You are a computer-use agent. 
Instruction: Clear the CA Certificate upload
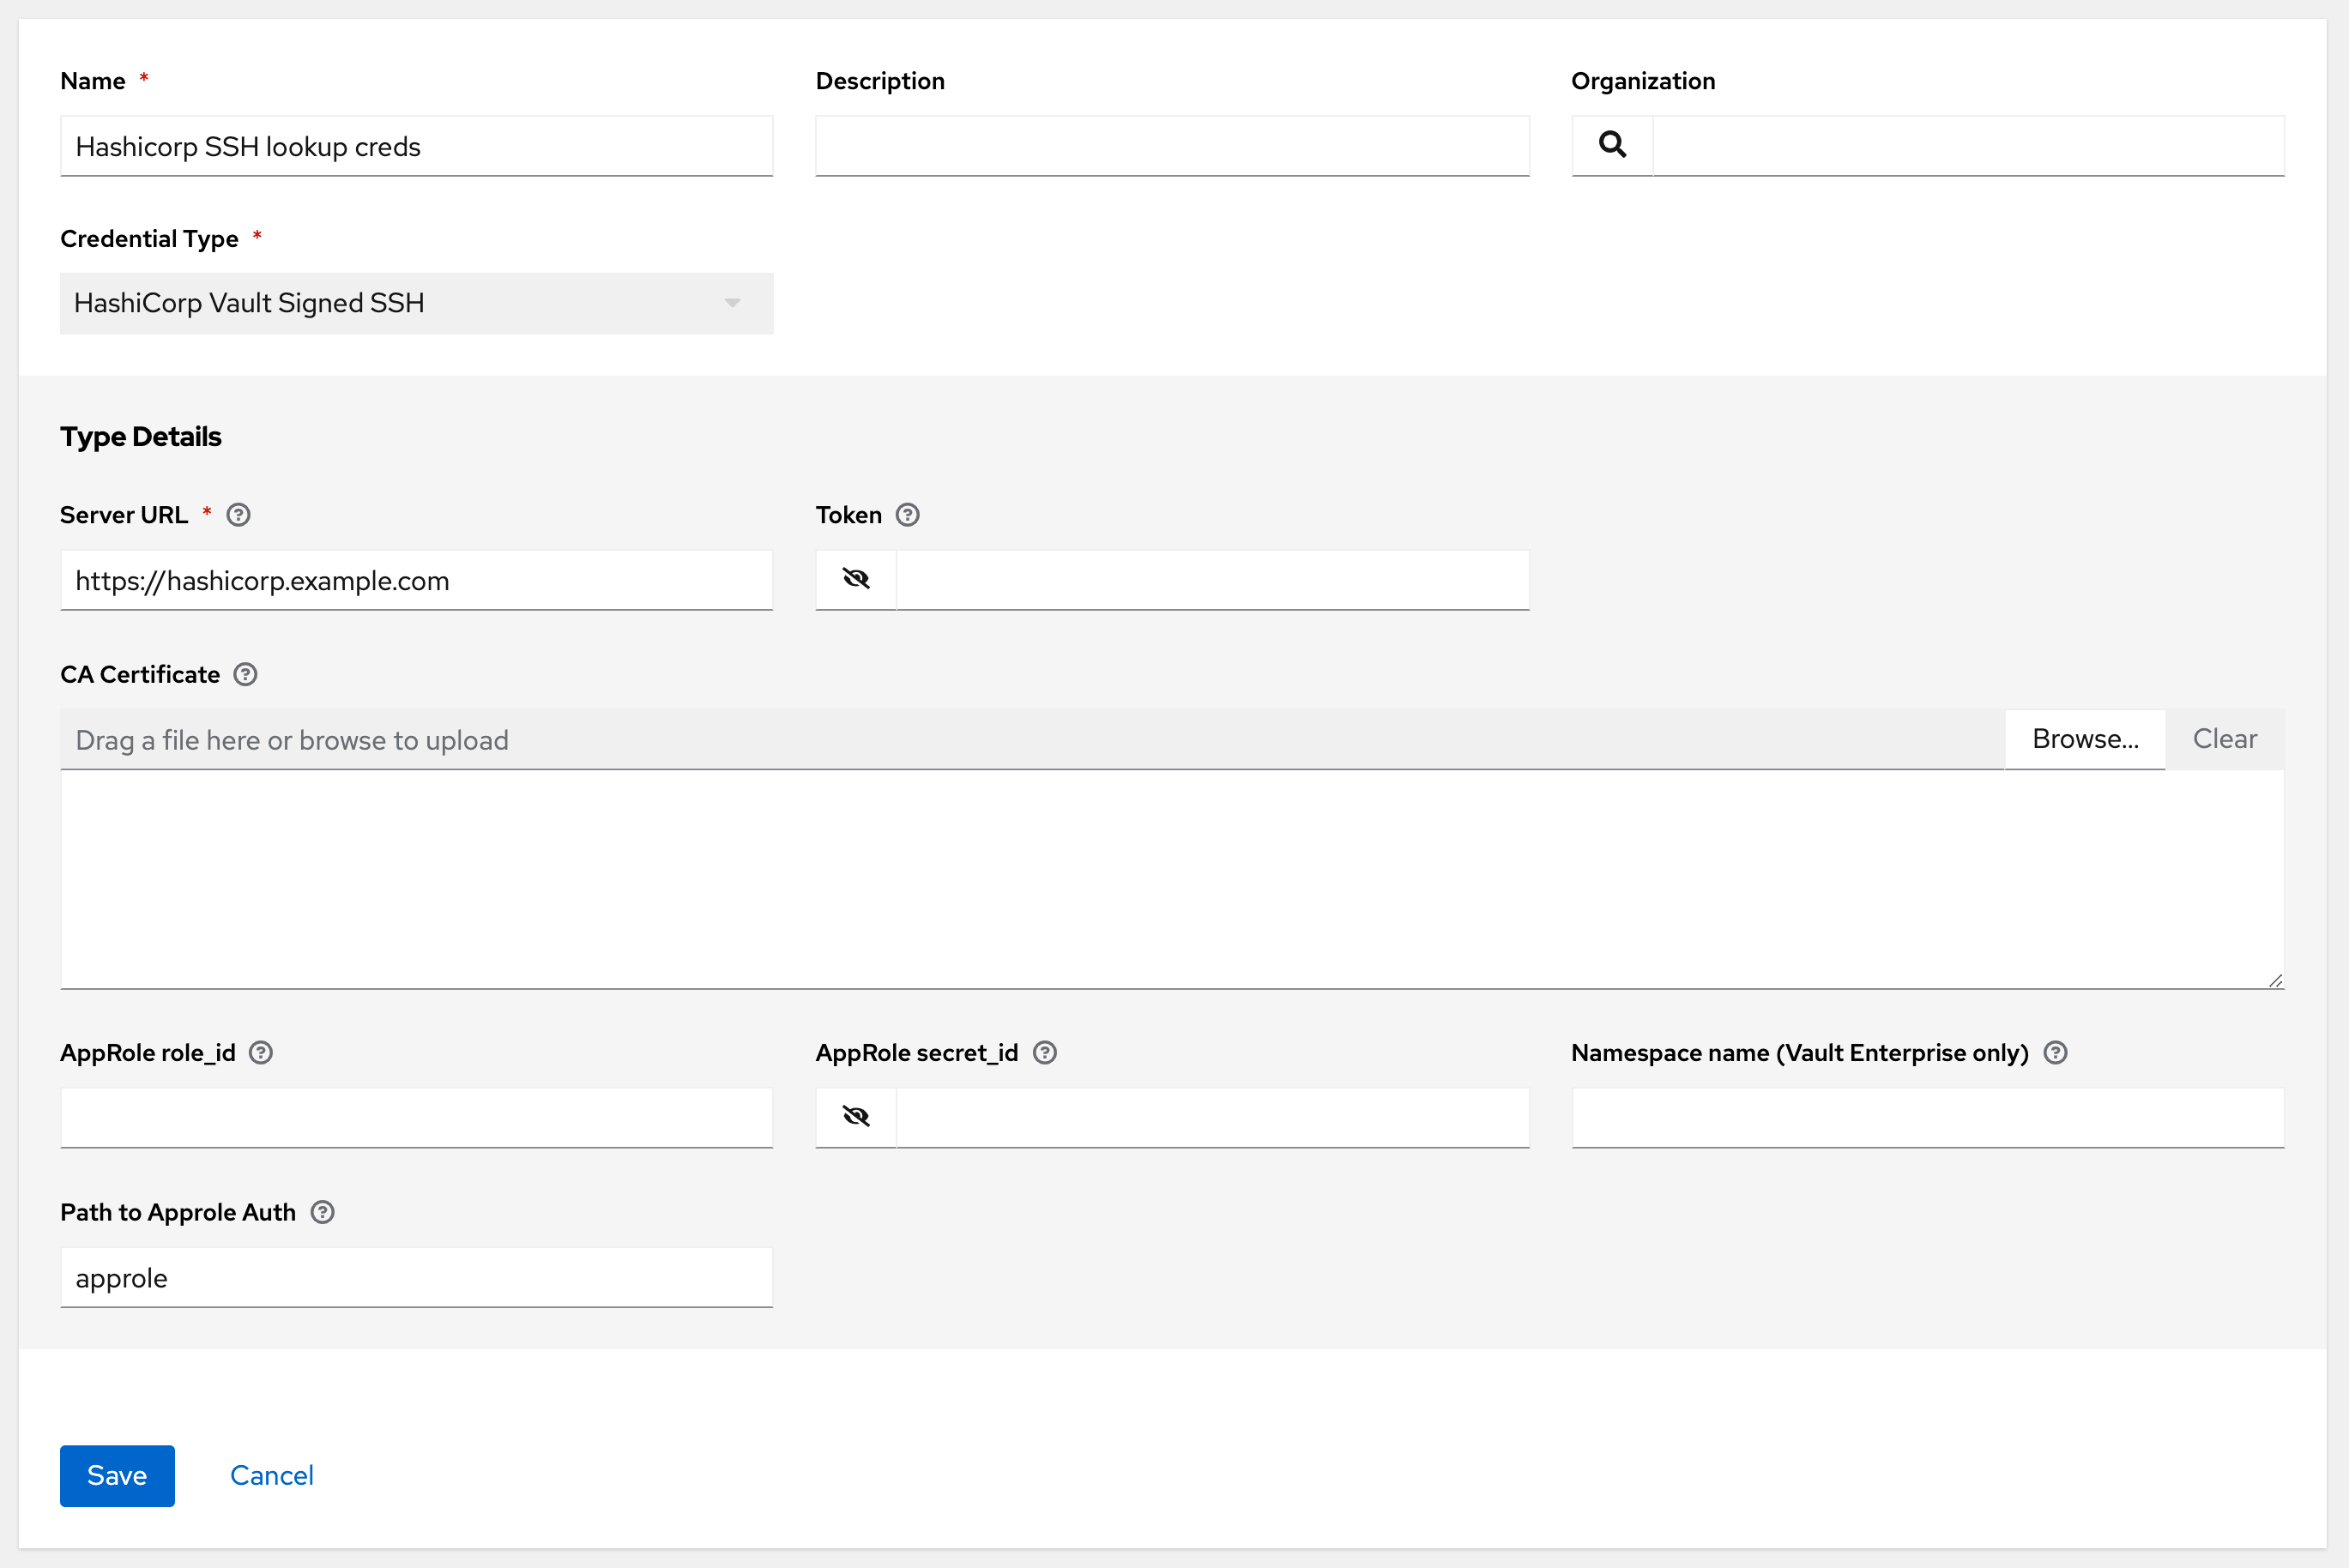pyautogui.click(x=2225, y=739)
